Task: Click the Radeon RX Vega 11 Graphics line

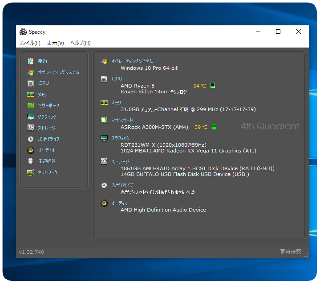Action: 188,151
